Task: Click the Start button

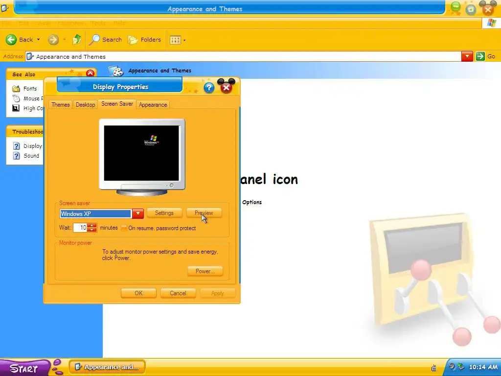Action: tap(24, 368)
